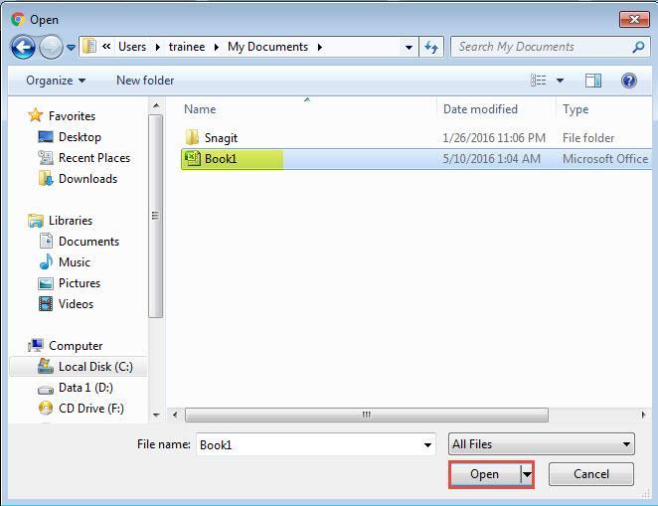658x506 pixels.
Task: Click the Computer icon
Action: click(x=35, y=345)
